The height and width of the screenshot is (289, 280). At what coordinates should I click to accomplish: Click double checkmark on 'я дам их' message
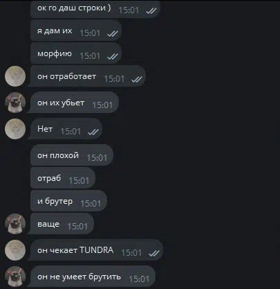click(x=113, y=34)
